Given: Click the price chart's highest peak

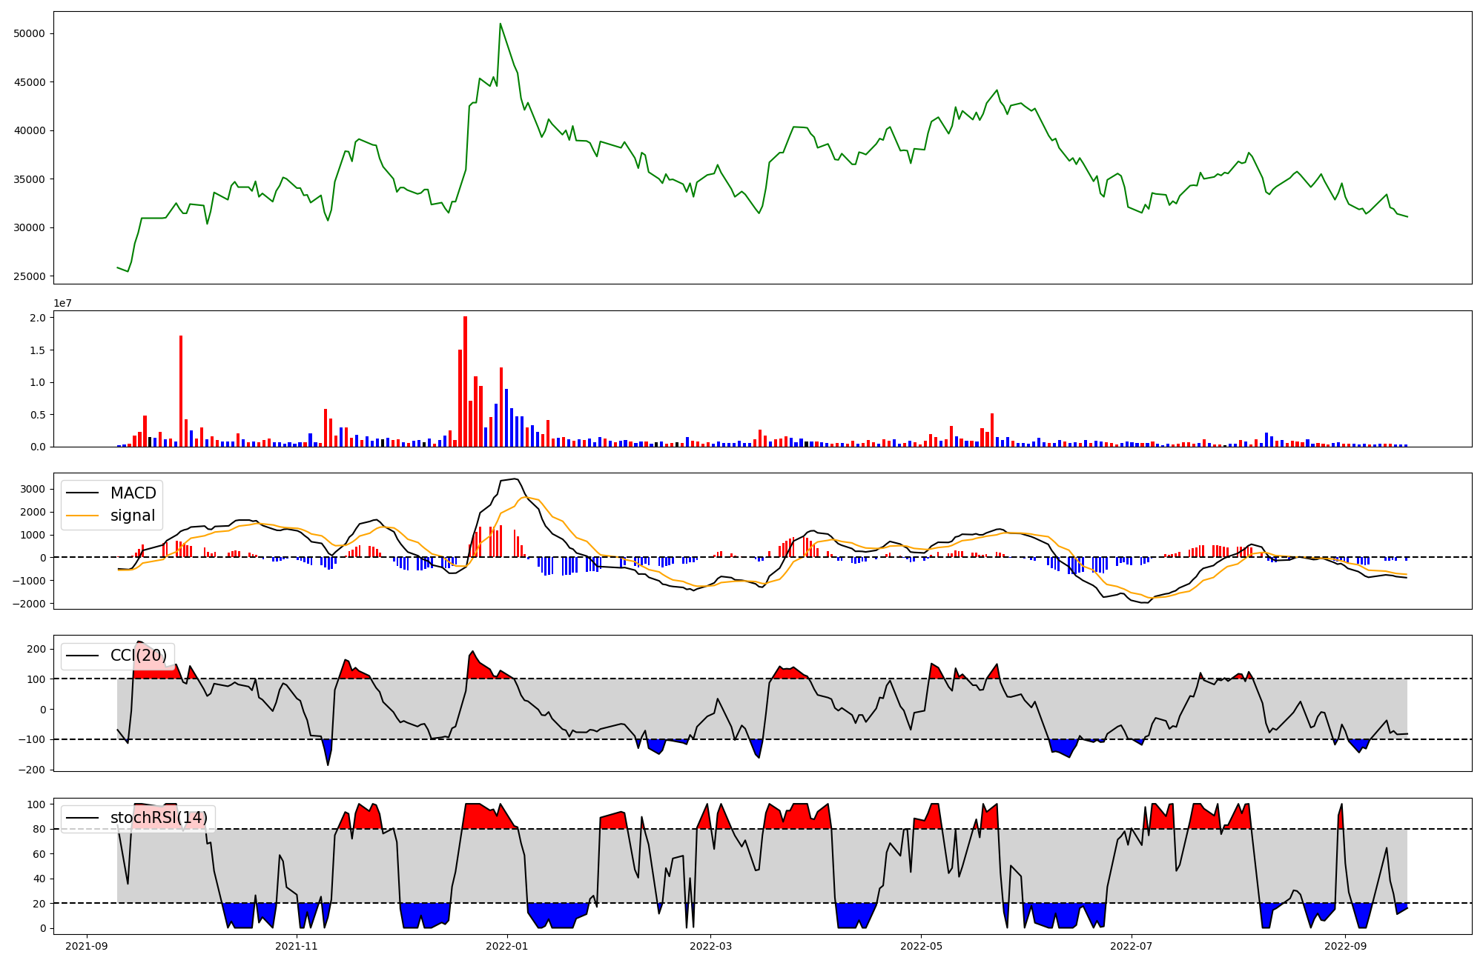Looking at the screenshot, I should pyautogui.click(x=501, y=24).
